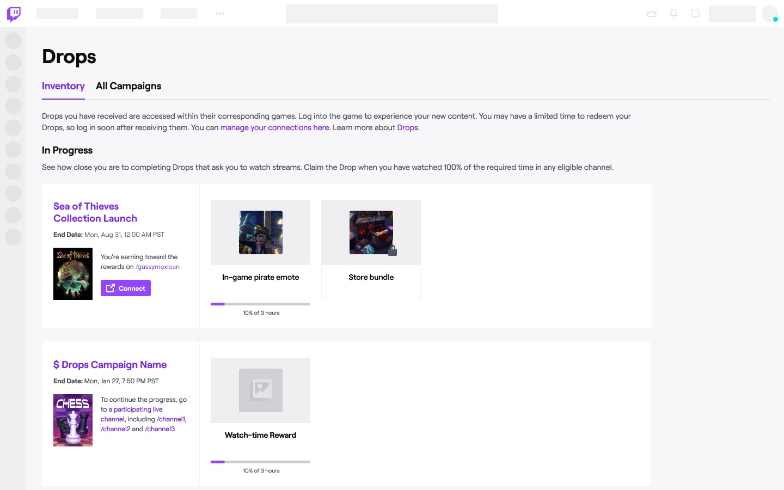Open the /gassymexican channel link
The width and height of the screenshot is (784, 490).
(x=157, y=267)
